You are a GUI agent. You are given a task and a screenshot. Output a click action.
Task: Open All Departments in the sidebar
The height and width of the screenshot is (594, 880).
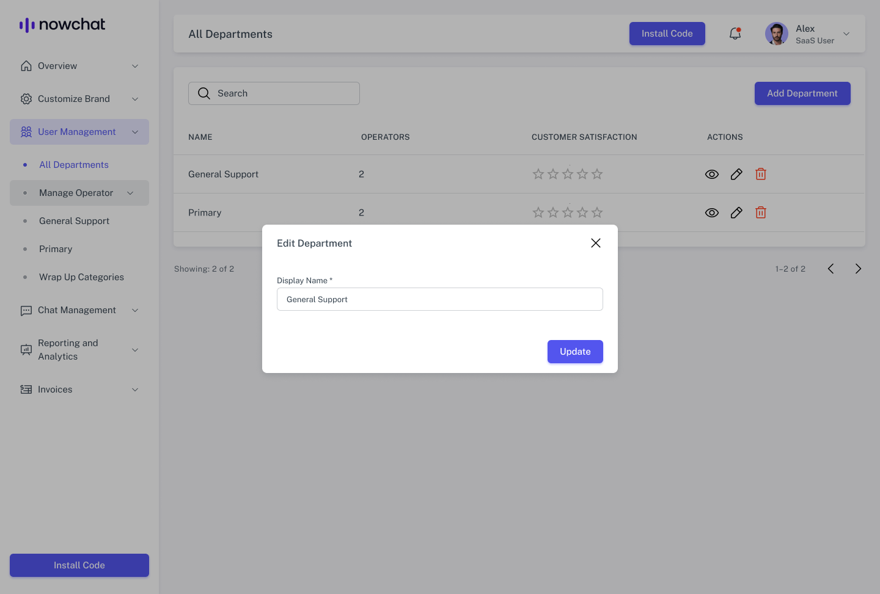pos(74,165)
